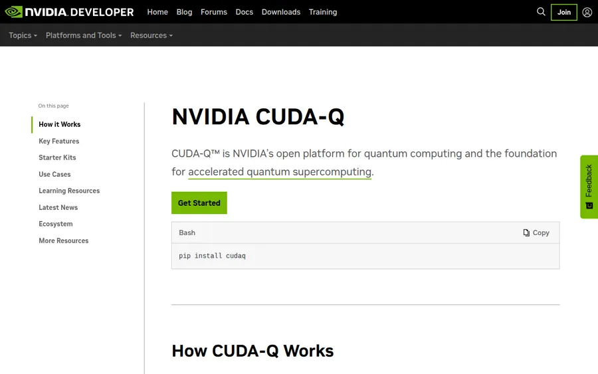Click the Bash code block label
This screenshot has height=374, width=598.
[x=187, y=233]
